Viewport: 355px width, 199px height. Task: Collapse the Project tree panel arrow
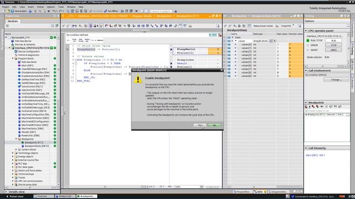point(58,16)
